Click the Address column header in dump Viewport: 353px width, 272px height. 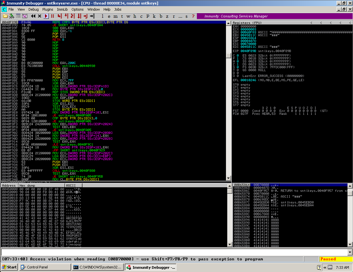[9, 186]
